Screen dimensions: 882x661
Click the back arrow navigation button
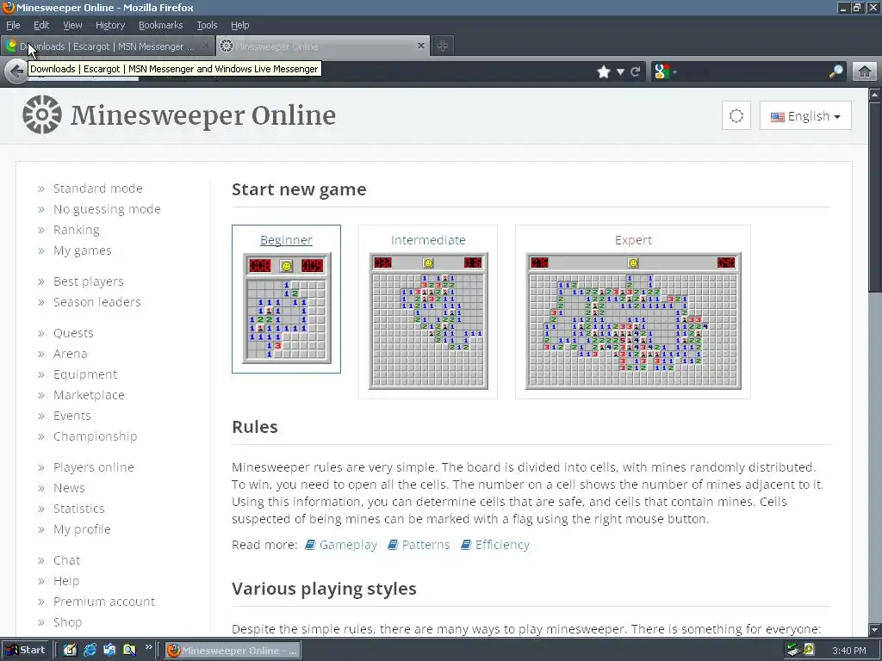click(16, 71)
